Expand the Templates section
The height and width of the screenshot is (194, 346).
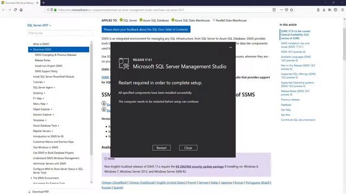click(x=39, y=120)
